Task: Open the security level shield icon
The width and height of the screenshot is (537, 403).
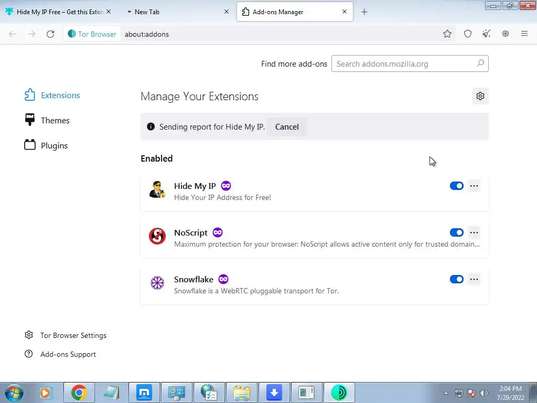Action: (x=467, y=34)
